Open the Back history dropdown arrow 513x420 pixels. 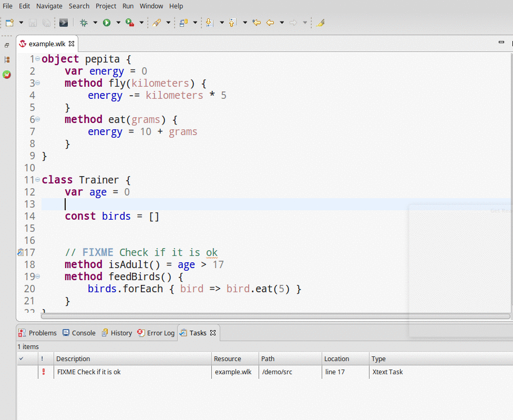282,23
